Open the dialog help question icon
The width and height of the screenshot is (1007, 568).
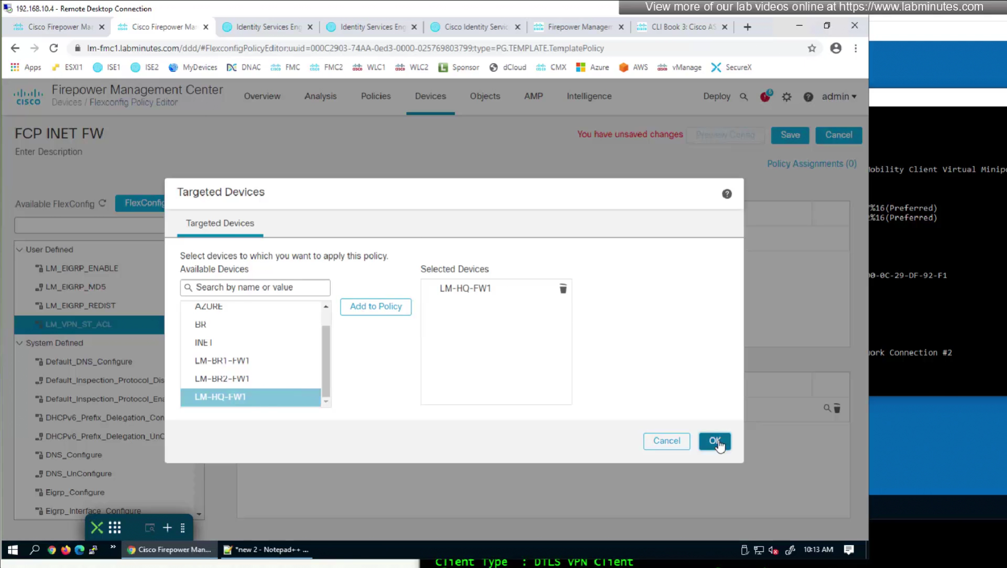pyautogui.click(x=726, y=194)
